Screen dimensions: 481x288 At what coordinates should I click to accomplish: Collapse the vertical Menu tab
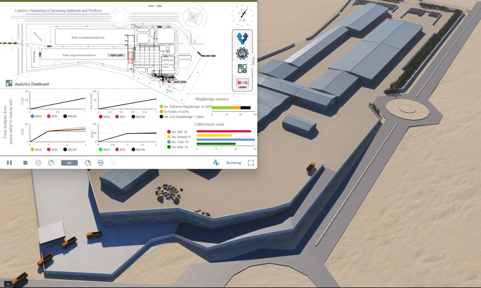[x=253, y=60]
